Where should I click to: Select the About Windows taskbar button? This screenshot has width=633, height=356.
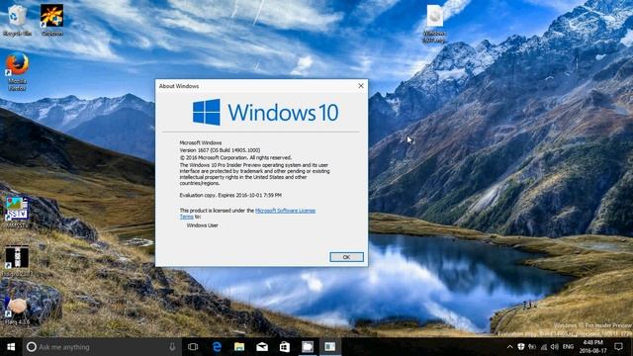coord(330,347)
